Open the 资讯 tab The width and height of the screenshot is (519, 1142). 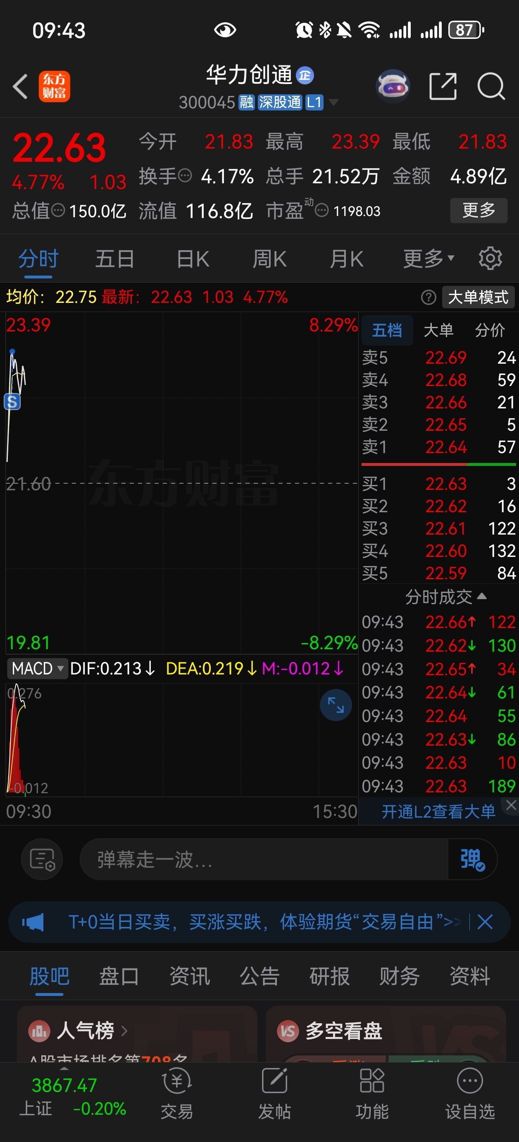(x=190, y=976)
